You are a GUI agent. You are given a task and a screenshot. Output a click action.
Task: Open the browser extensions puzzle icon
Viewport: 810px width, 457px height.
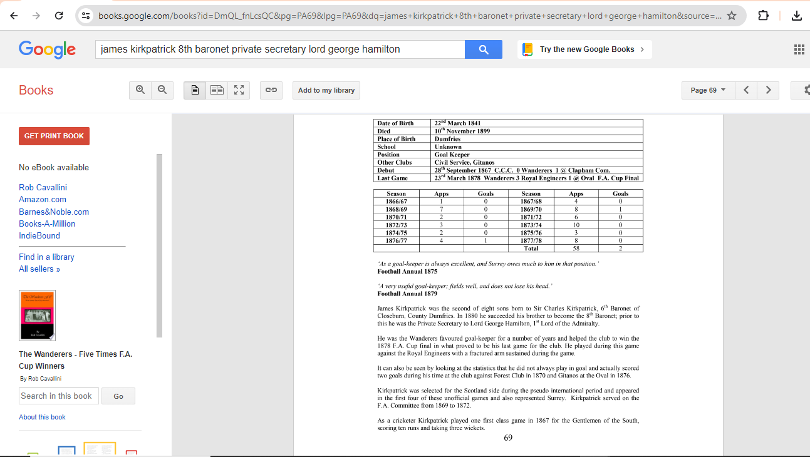(x=764, y=16)
